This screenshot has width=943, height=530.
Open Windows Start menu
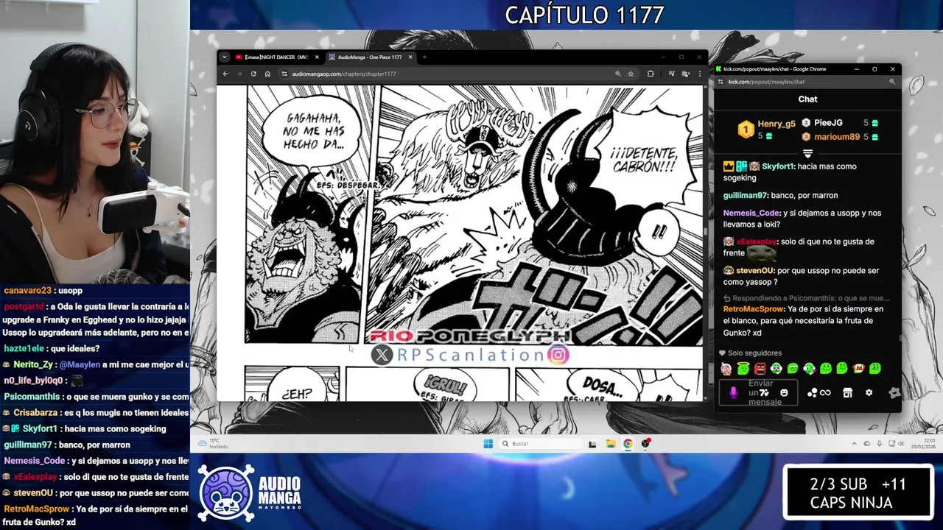488,443
